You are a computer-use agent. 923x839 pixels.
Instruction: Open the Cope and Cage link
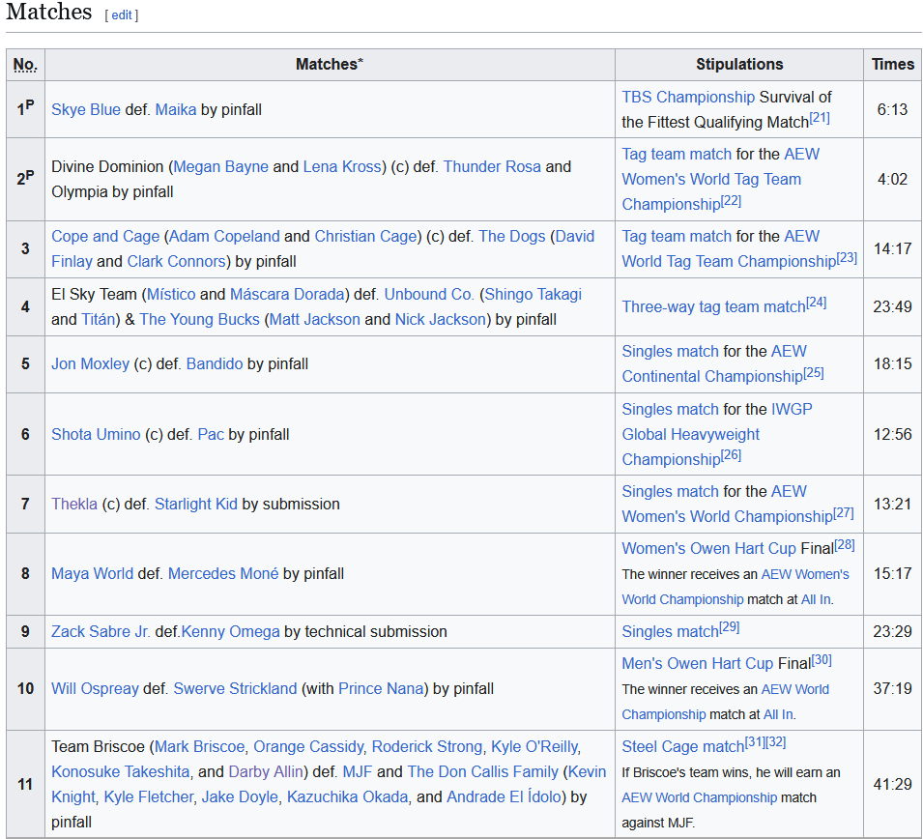point(105,236)
